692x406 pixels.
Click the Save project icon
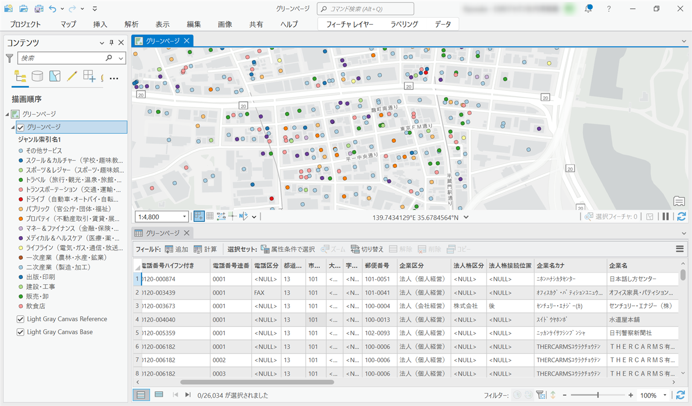click(39, 9)
